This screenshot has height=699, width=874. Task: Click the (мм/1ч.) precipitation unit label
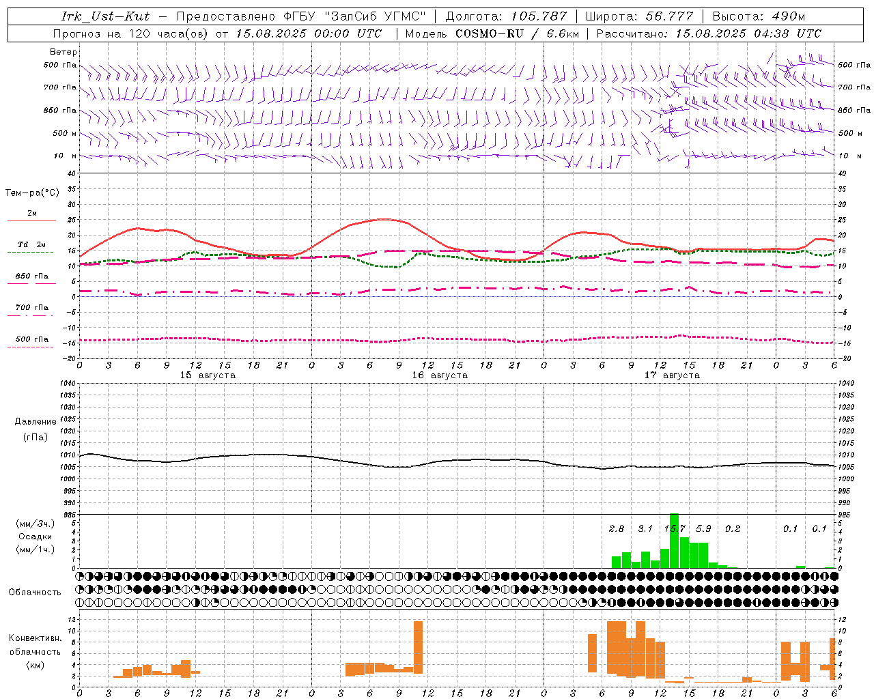(36, 550)
